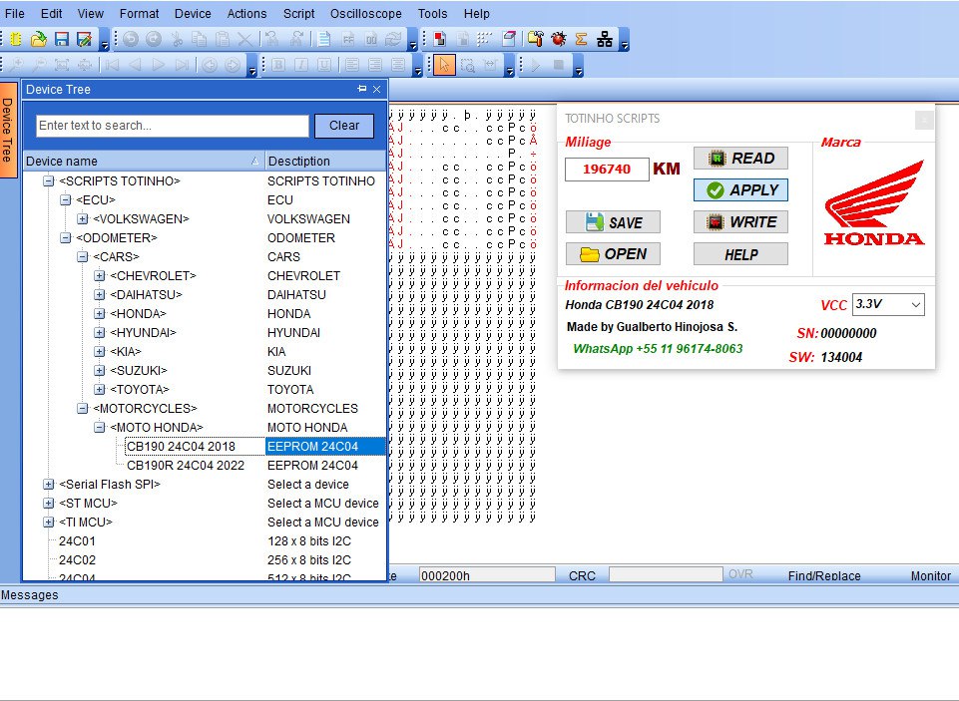Click the Sigma checksum toolbar icon
The image size is (959, 701).
pos(581,40)
